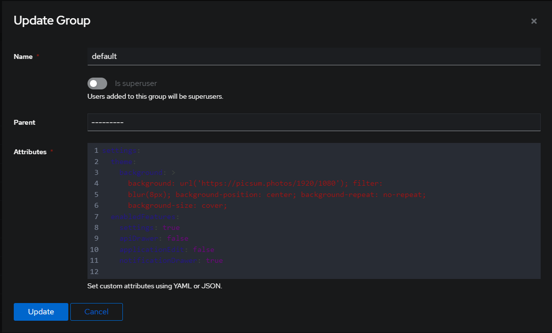Select a parent from the Parent selector
This screenshot has height=333, width=552.
[315, 122]
